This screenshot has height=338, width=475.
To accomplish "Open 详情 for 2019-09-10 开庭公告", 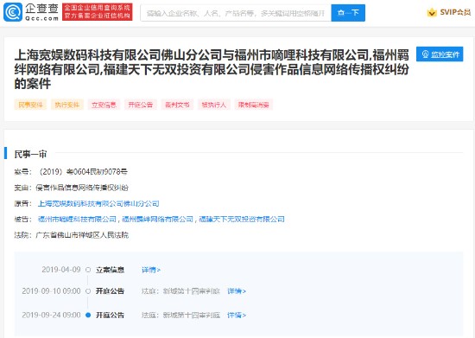I will coord(237,291).
